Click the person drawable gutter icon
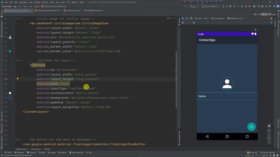The image size is (280, 157). 10,37
